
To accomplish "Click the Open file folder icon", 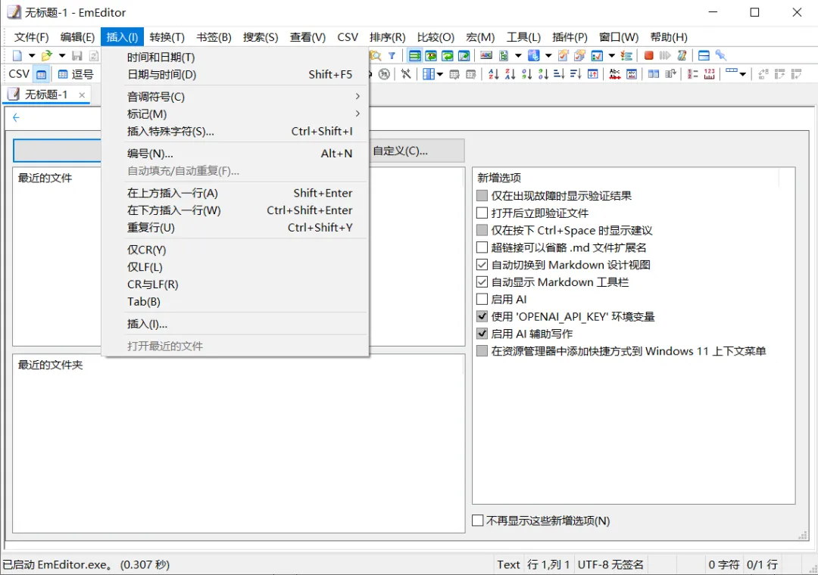I will tap(47, 55).
